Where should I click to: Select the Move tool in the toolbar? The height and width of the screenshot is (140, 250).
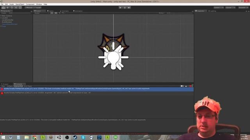tap(7, 8)
